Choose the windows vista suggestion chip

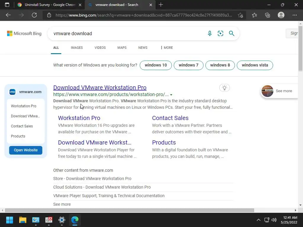(x=255, y=65)
